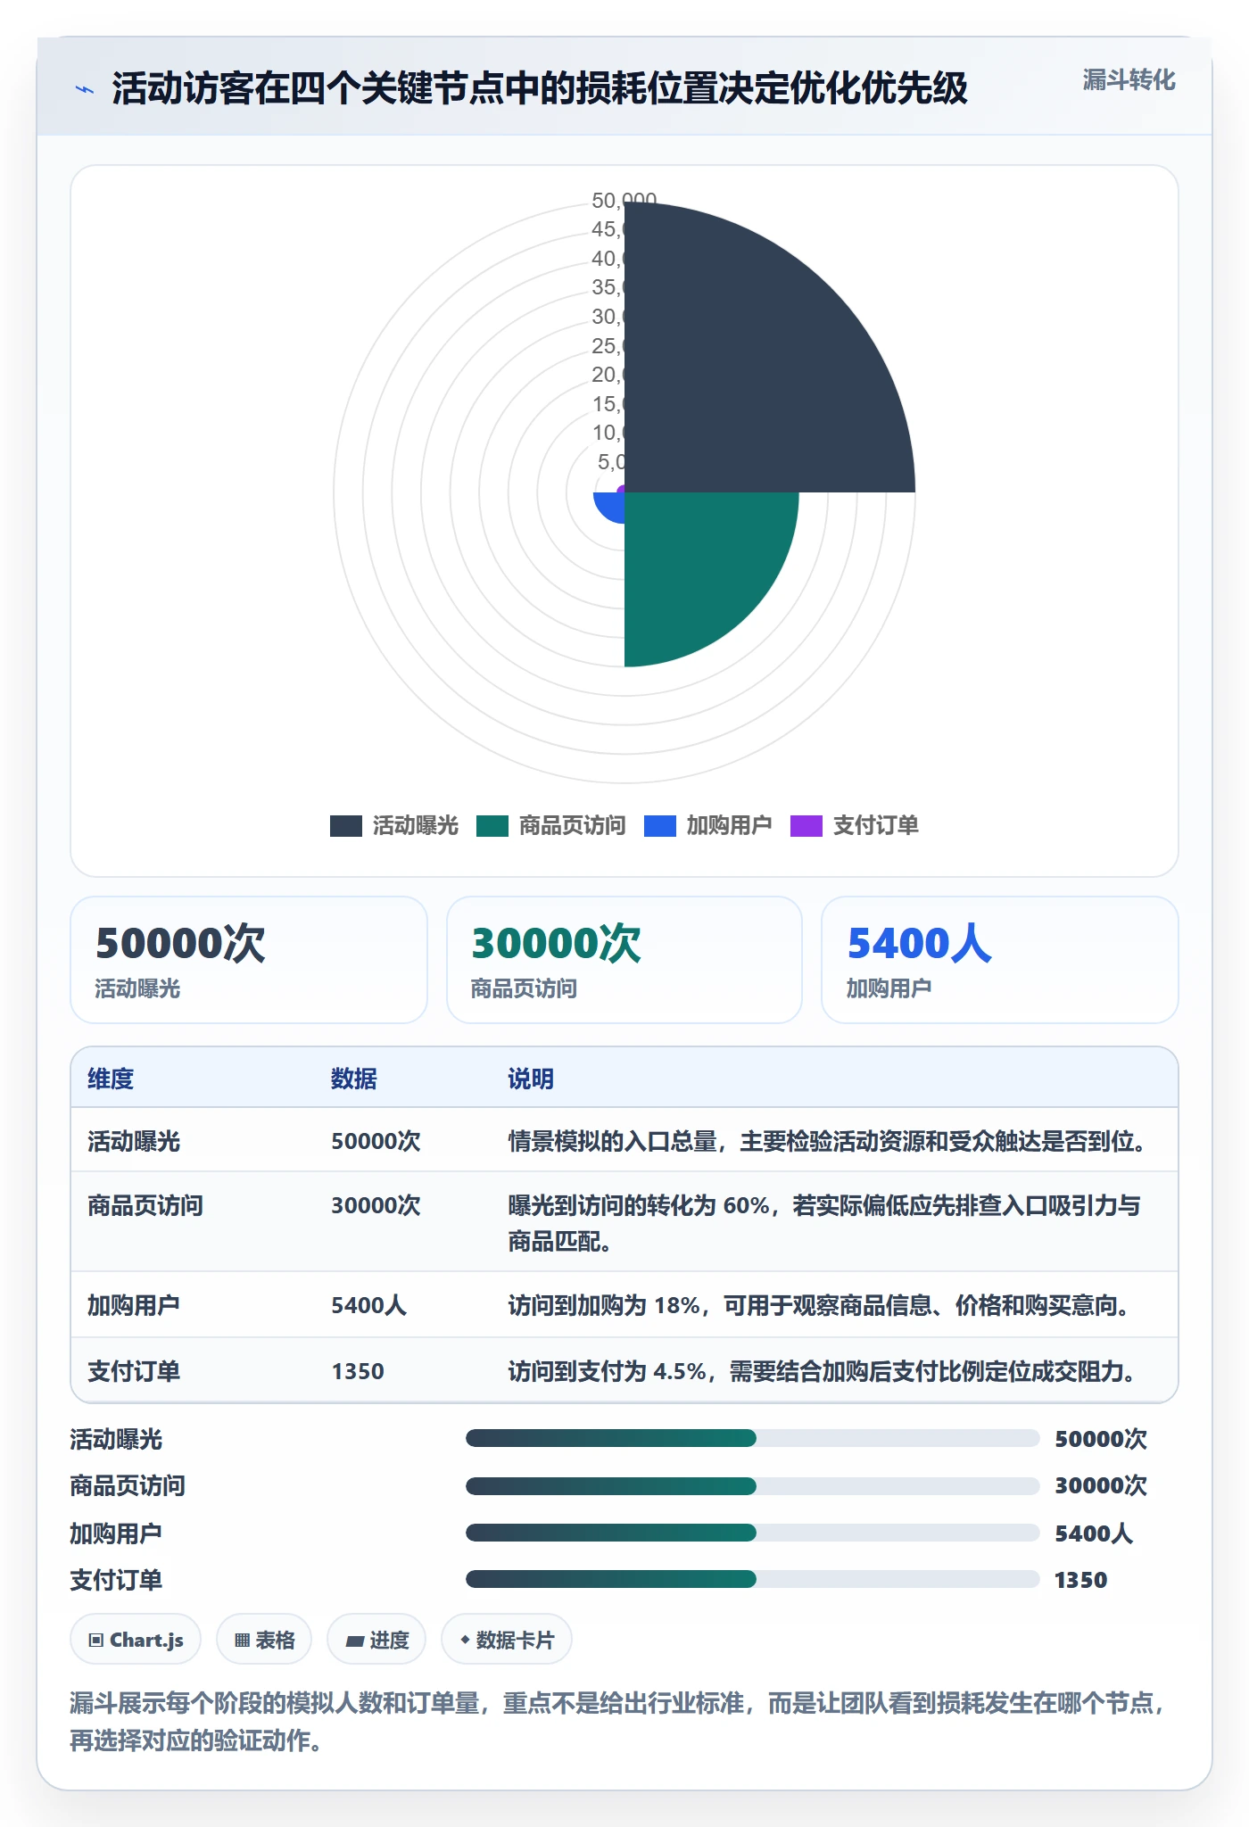Select the 30000次 商品页访问 data card
Screen dimensions: 1249x1827
click(624, 960)
